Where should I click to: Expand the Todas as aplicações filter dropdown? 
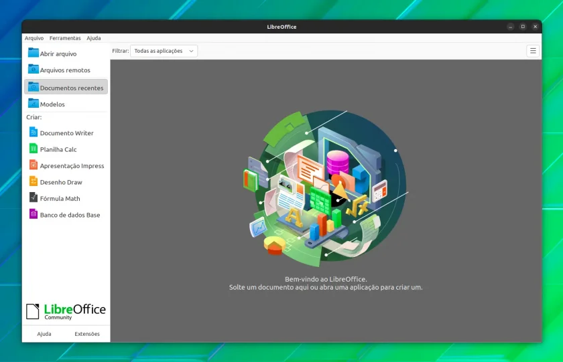[164, 51]
